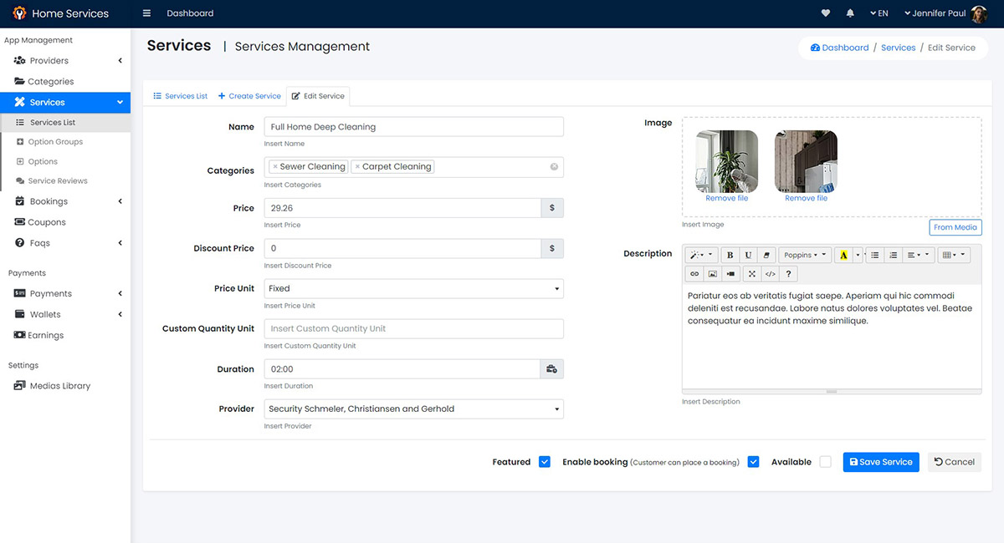Click the heart icon in top bar

coord(826,13)
